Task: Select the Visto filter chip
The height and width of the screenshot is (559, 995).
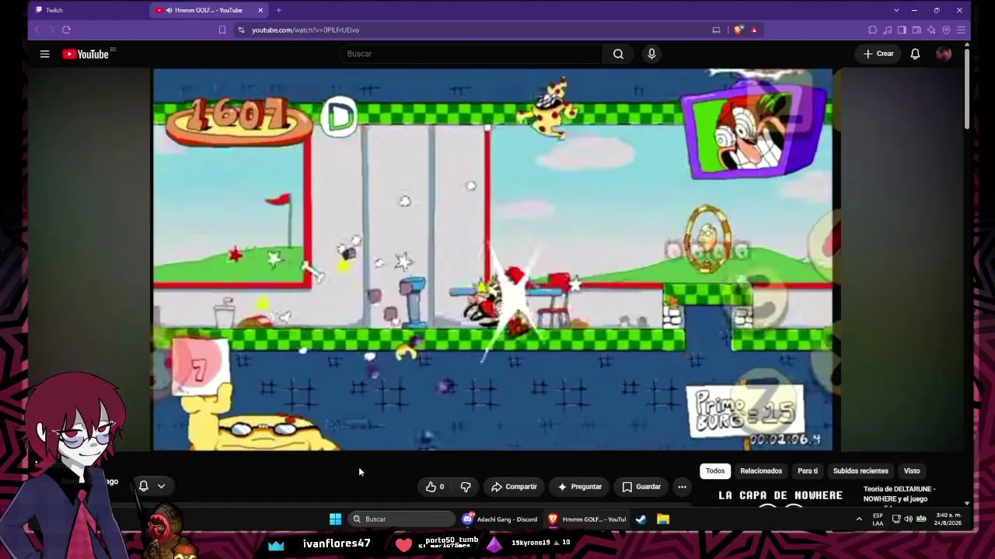Action: 912,470
